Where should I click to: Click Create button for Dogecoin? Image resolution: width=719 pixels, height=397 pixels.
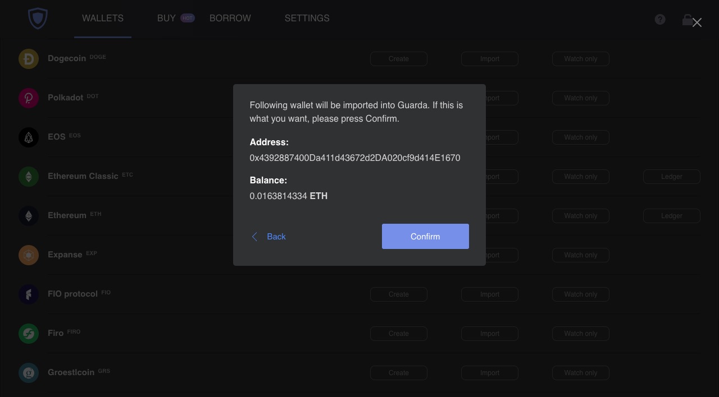click(x=399, y=59)
